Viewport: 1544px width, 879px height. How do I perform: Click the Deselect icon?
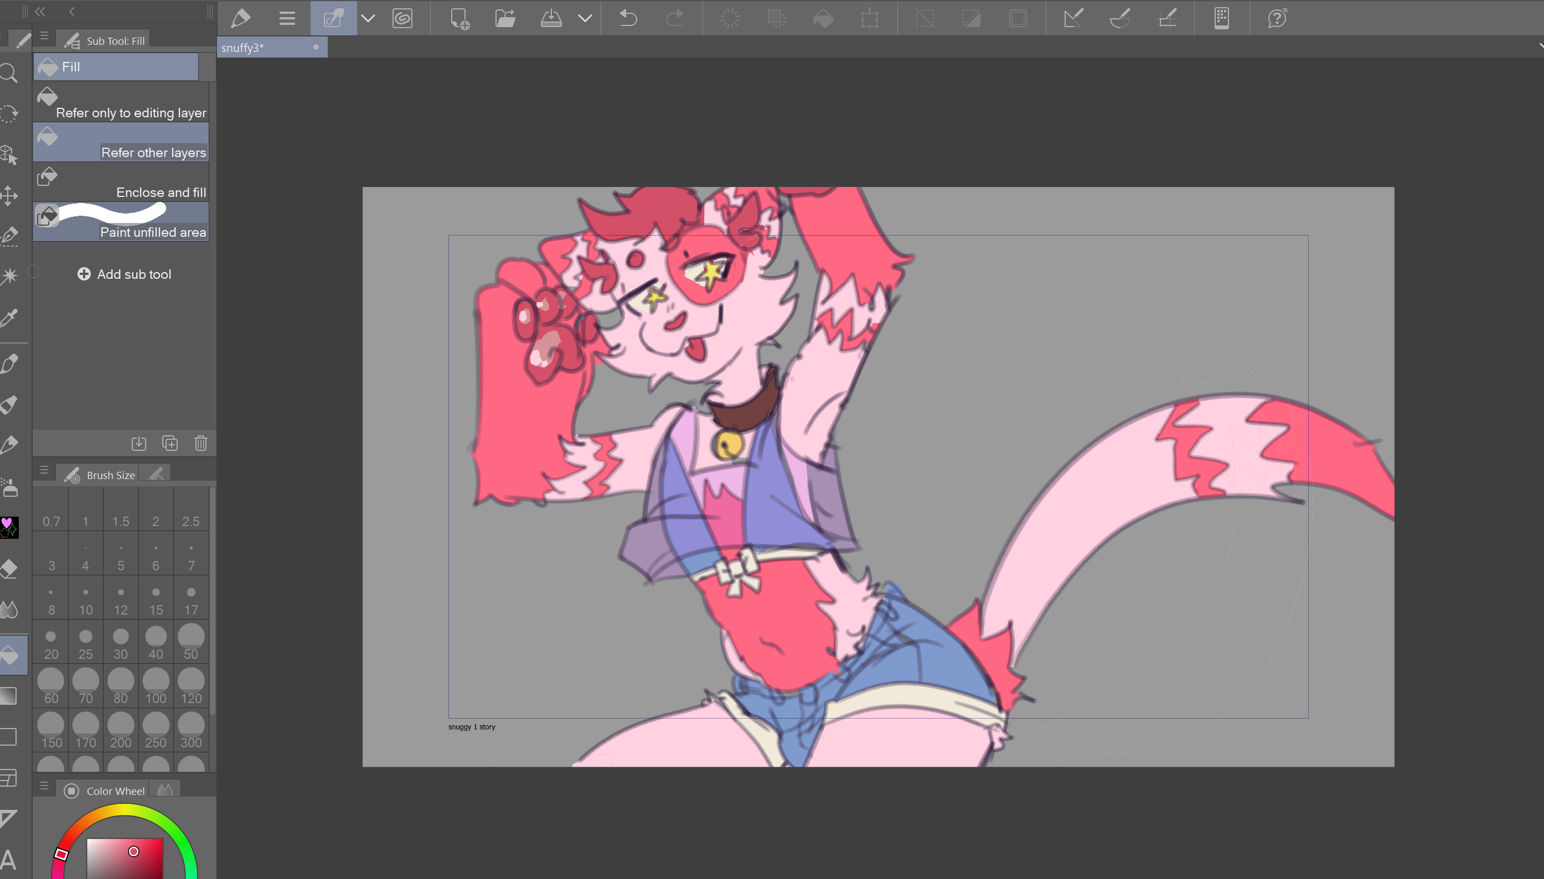925,18
